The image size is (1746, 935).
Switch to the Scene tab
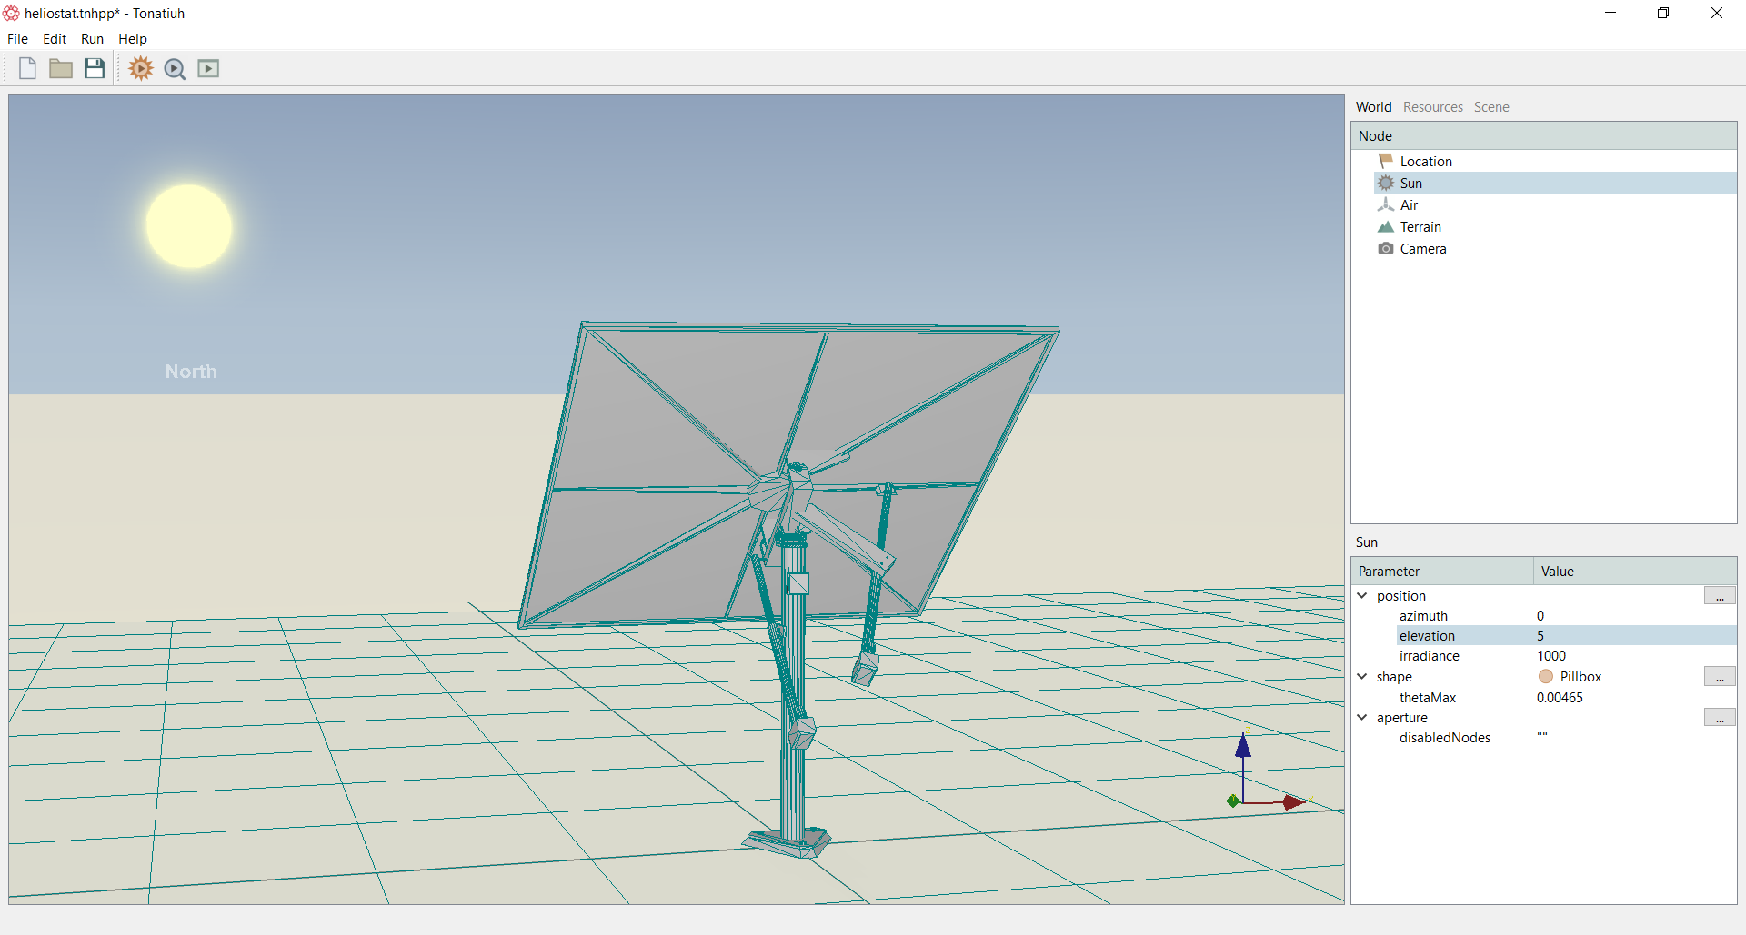(1491, 106)
